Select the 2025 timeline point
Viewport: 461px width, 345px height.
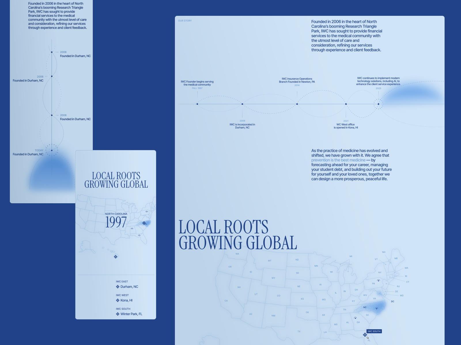tap(378, 104)
